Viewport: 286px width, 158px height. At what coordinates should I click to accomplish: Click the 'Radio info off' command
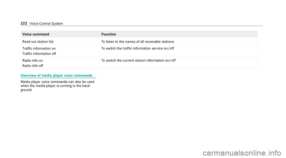pyautogui.click(x=33, y=66)
